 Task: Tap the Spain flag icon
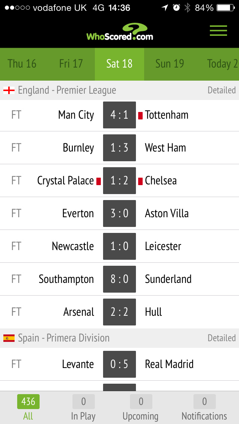tap(9, 338)
